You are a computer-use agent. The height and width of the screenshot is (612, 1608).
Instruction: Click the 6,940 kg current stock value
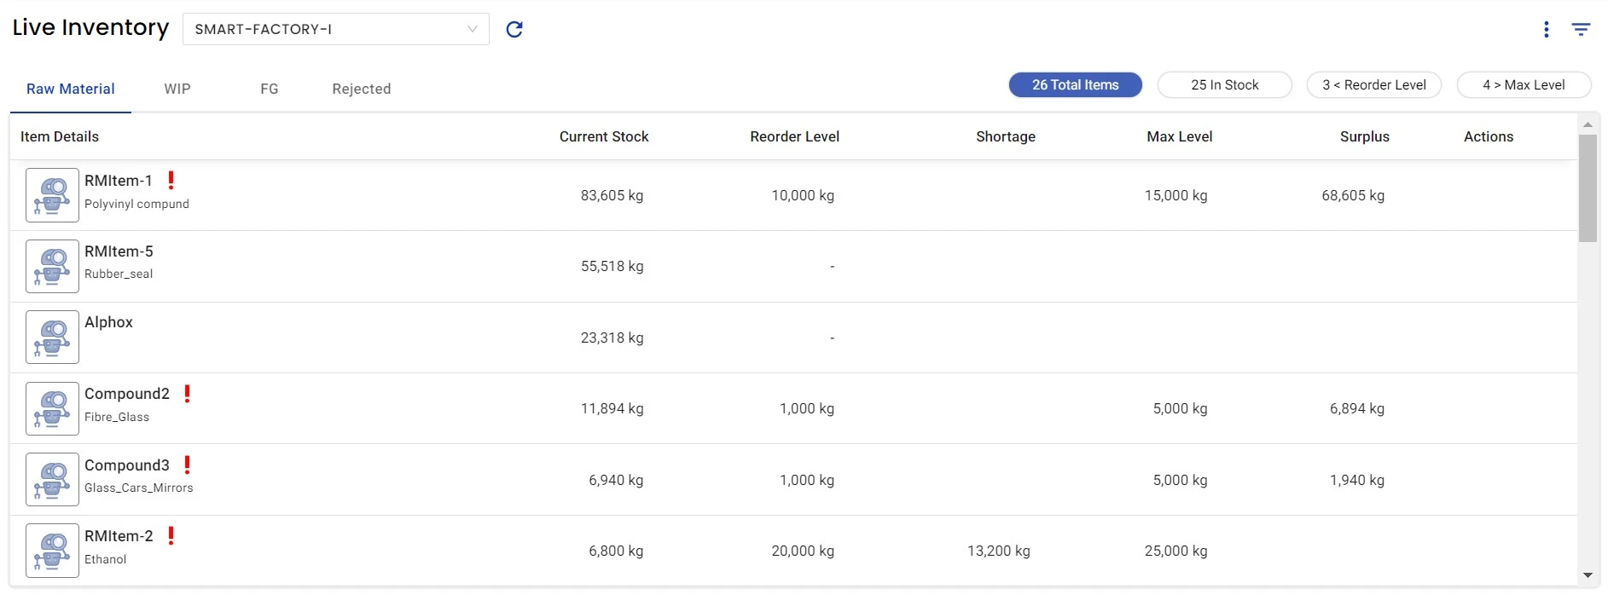616,480
